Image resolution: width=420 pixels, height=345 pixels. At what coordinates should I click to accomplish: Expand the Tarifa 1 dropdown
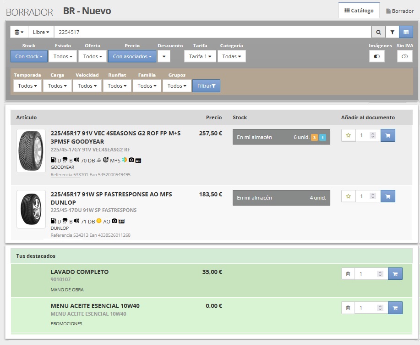[201, 56]
